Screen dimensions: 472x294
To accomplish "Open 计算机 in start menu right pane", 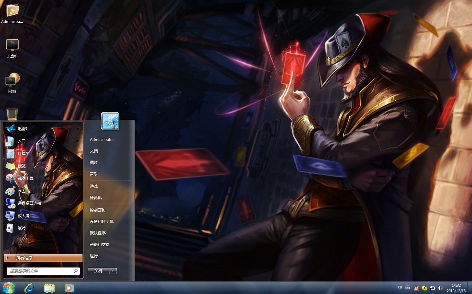I will (x=96, y=198).
